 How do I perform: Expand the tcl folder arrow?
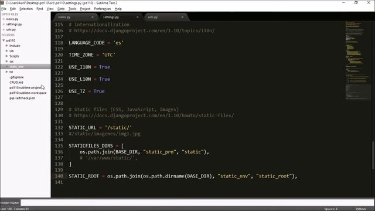pos(6,72)
